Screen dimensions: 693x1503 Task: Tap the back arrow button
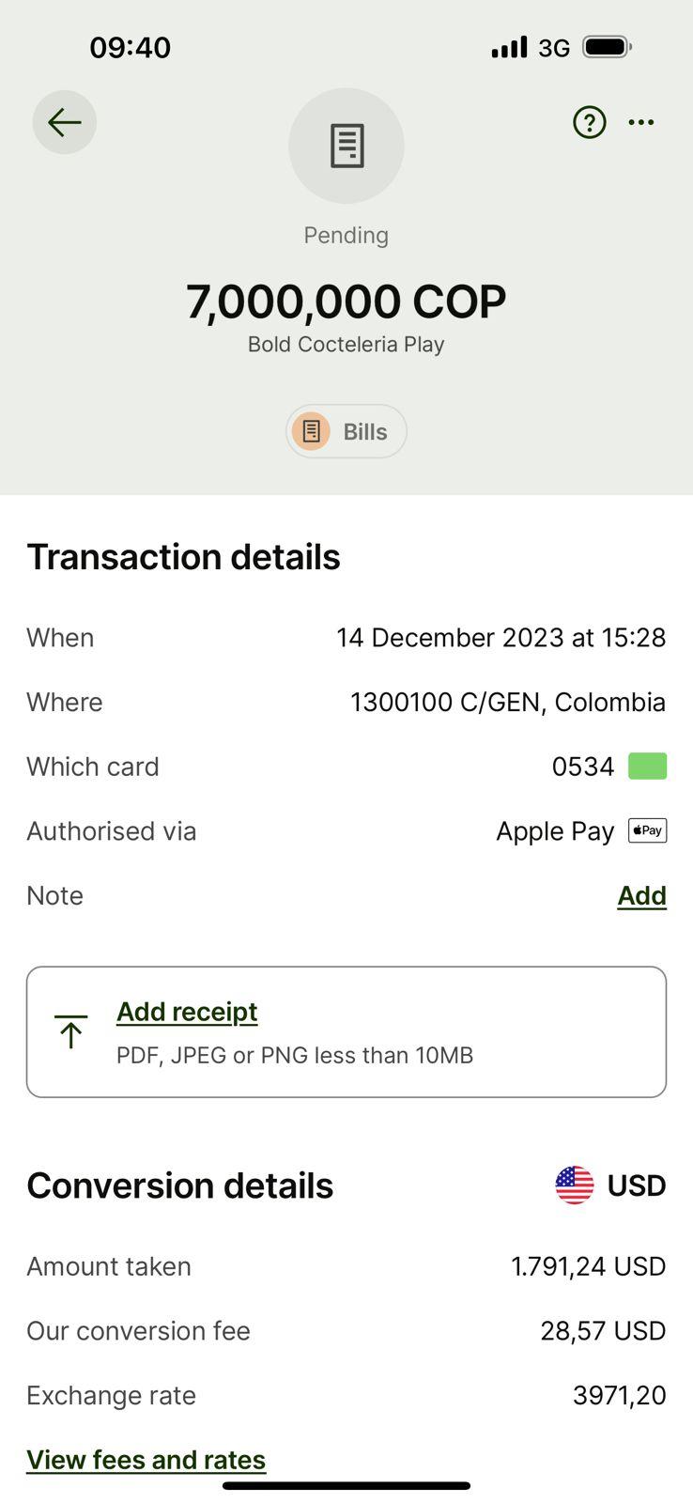(65, 122)
